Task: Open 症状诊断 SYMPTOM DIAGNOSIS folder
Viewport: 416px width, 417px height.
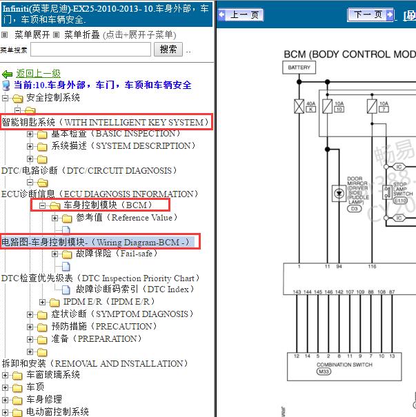Action: coord(122,314)
